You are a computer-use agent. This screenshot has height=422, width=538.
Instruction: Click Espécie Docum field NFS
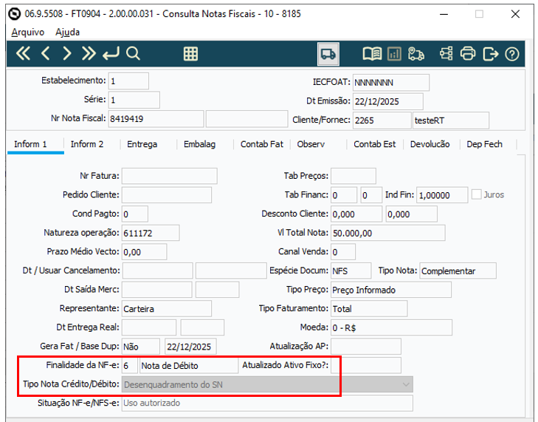click(351, 270)
